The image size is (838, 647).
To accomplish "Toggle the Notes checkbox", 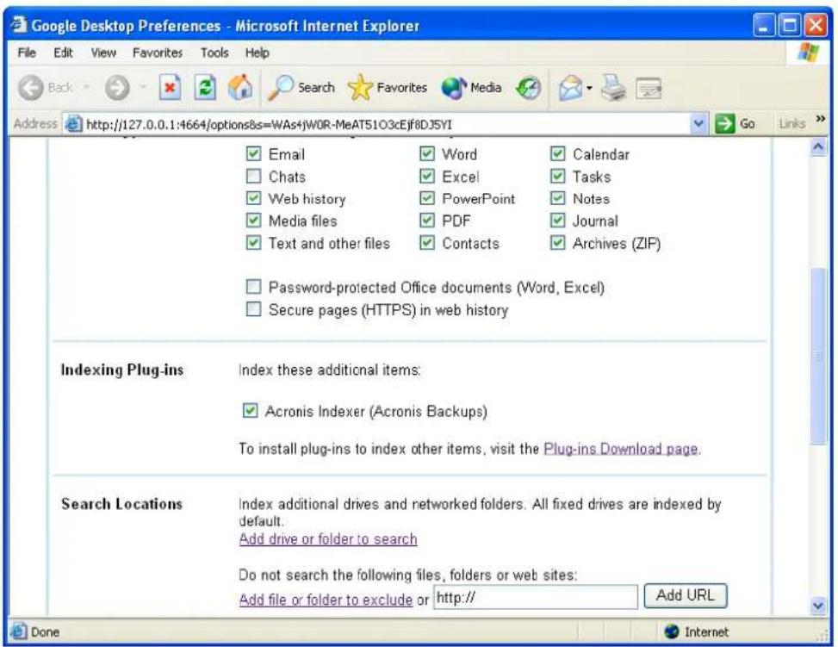I will 557,198.
